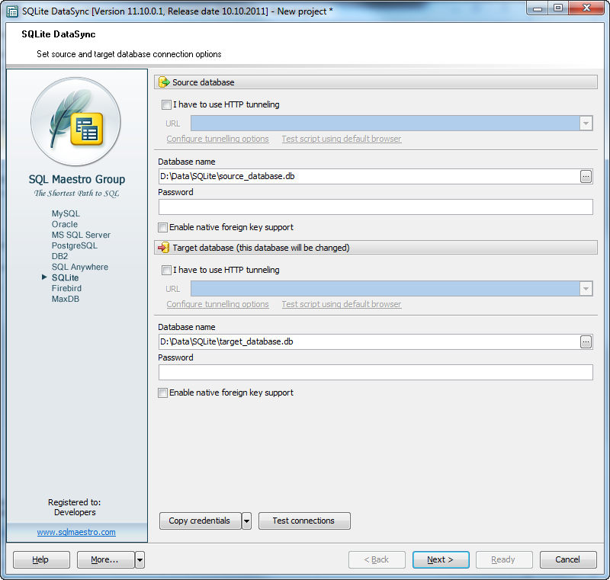Open the www.sqlmaestro.com link

(x=76, y=532)
